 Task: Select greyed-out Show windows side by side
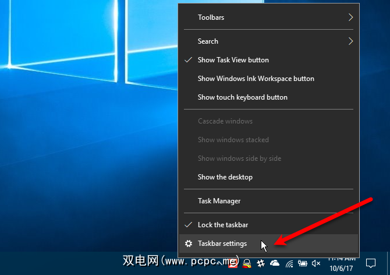268,158
